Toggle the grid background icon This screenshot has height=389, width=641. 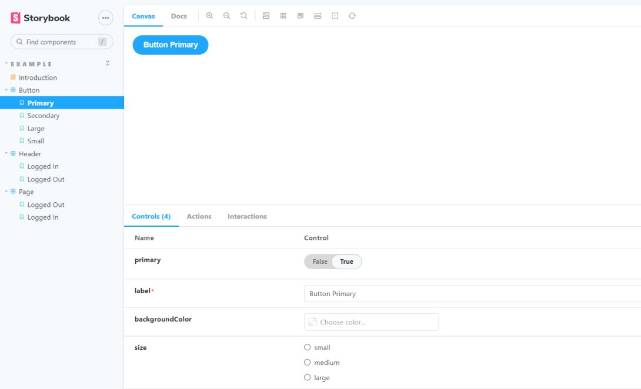point(283,16)
